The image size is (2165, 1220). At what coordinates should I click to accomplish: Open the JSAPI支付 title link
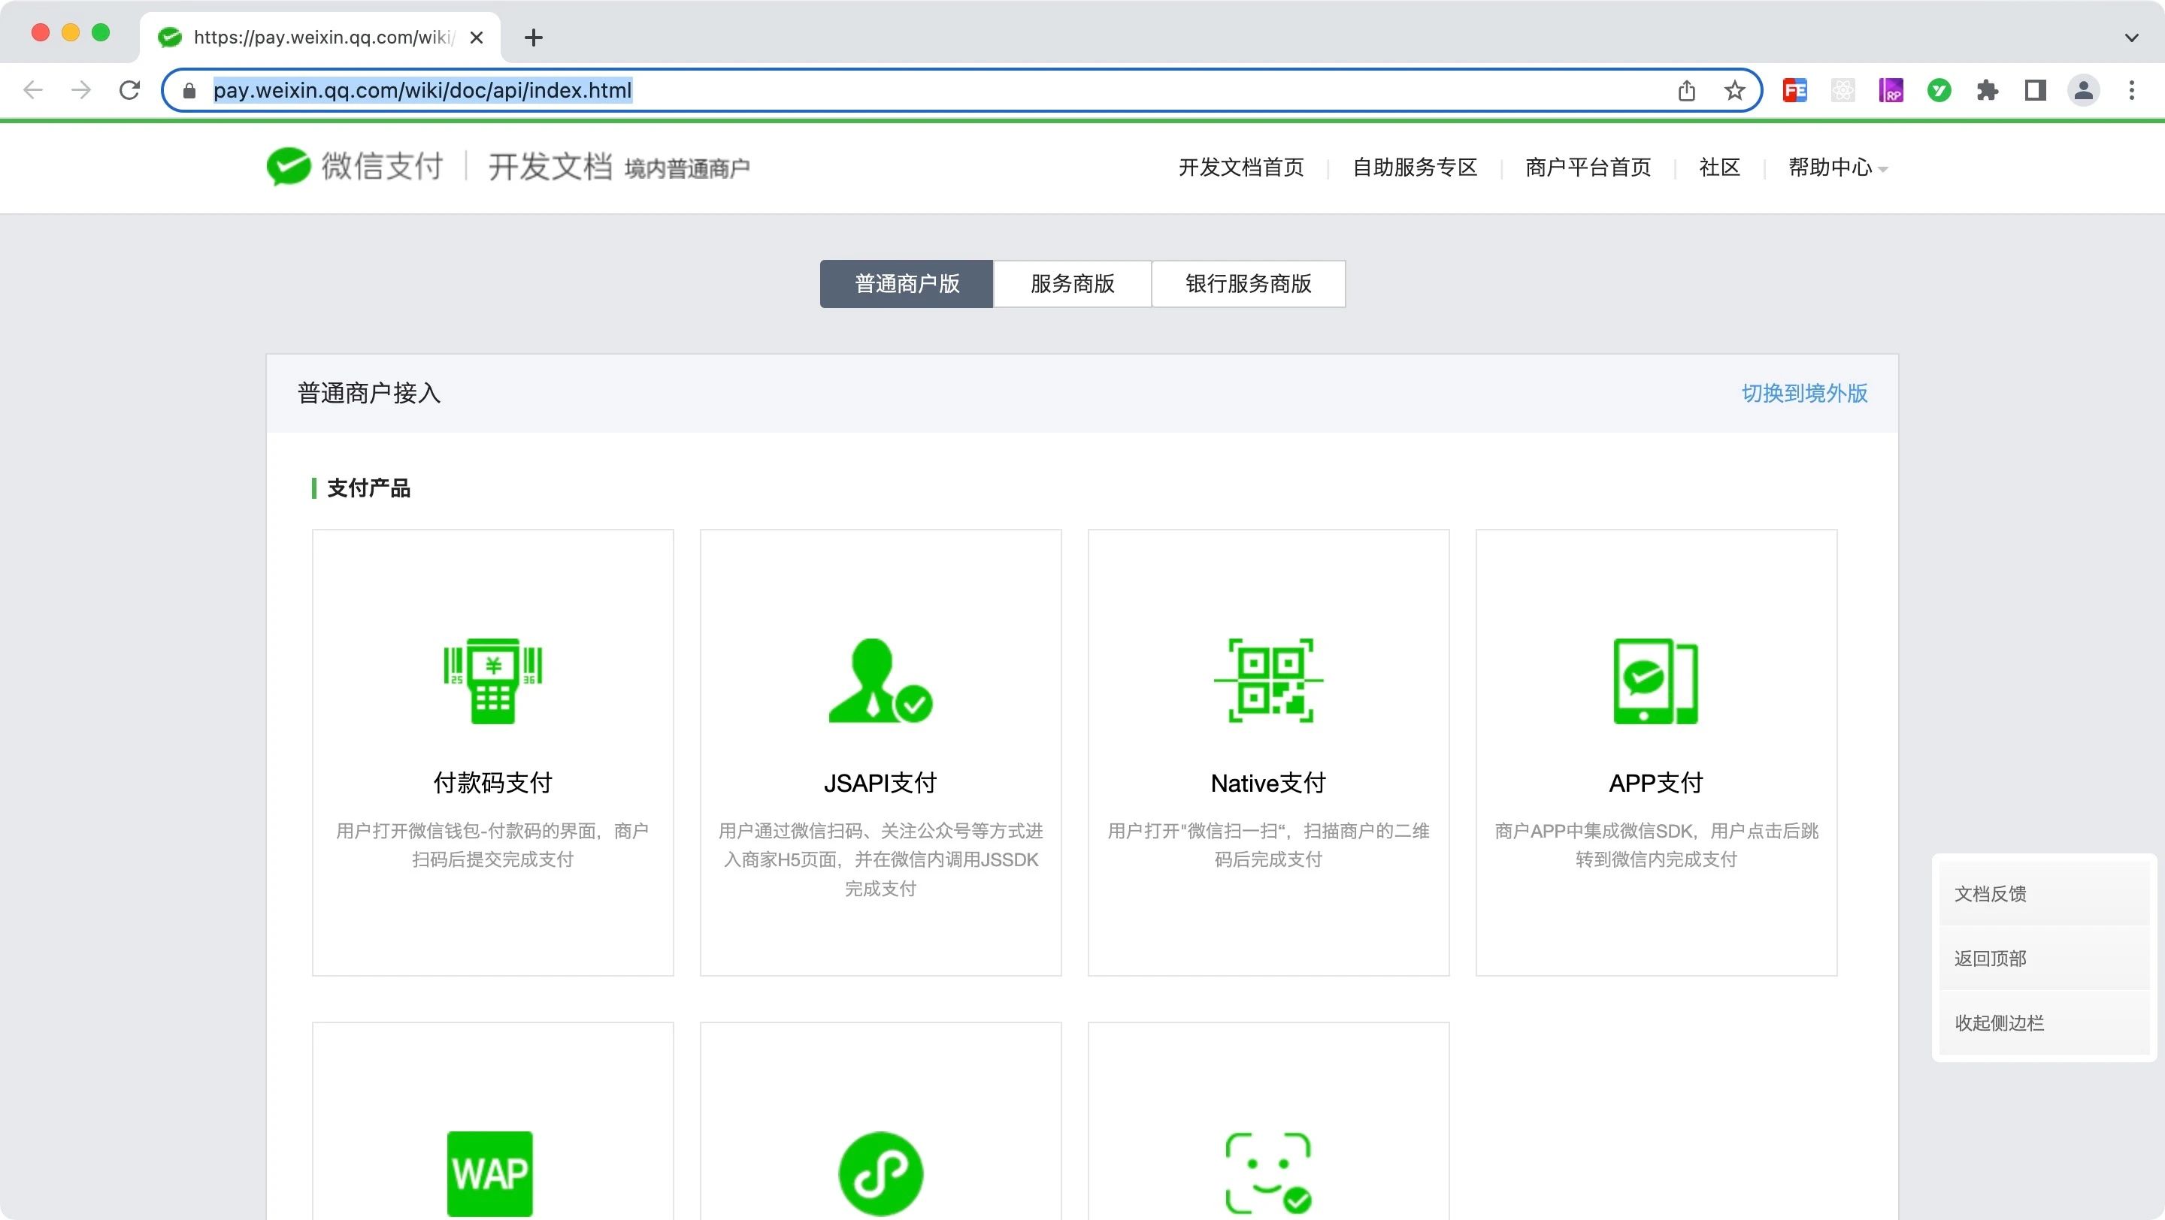(x=880, y=783)
